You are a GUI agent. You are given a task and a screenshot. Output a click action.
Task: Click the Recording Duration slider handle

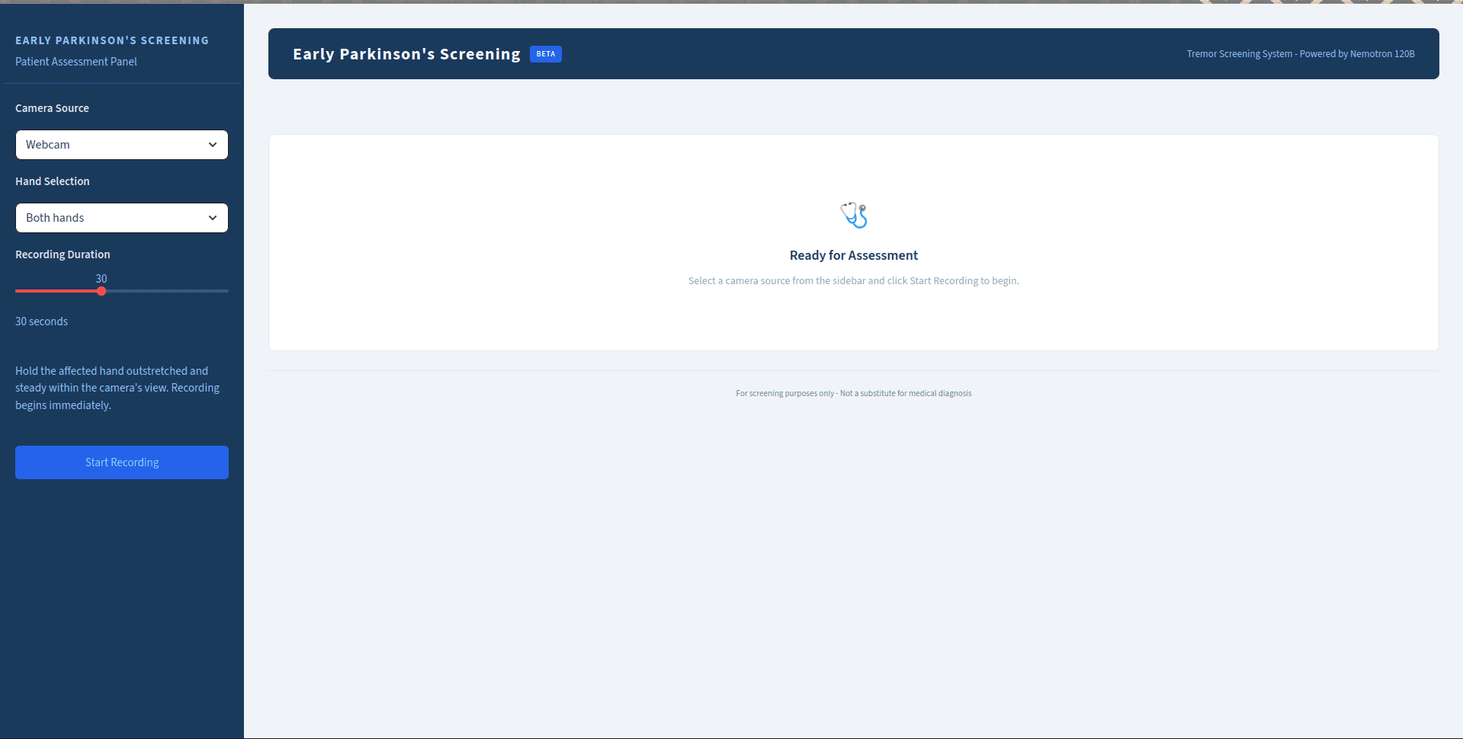(101, 291)
